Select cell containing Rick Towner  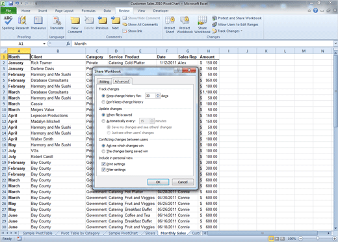[58, 62]
